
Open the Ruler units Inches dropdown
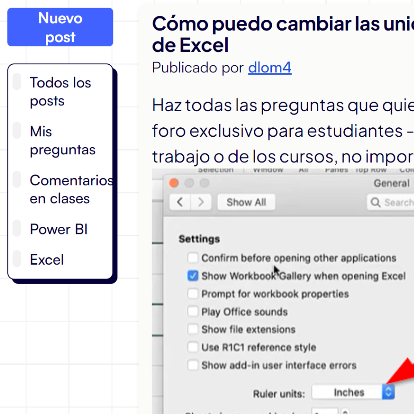(x=353, y=392)
